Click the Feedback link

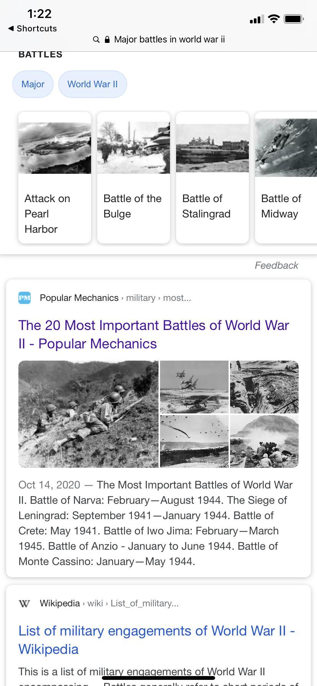pyautogui.click(x=276, y=265)
